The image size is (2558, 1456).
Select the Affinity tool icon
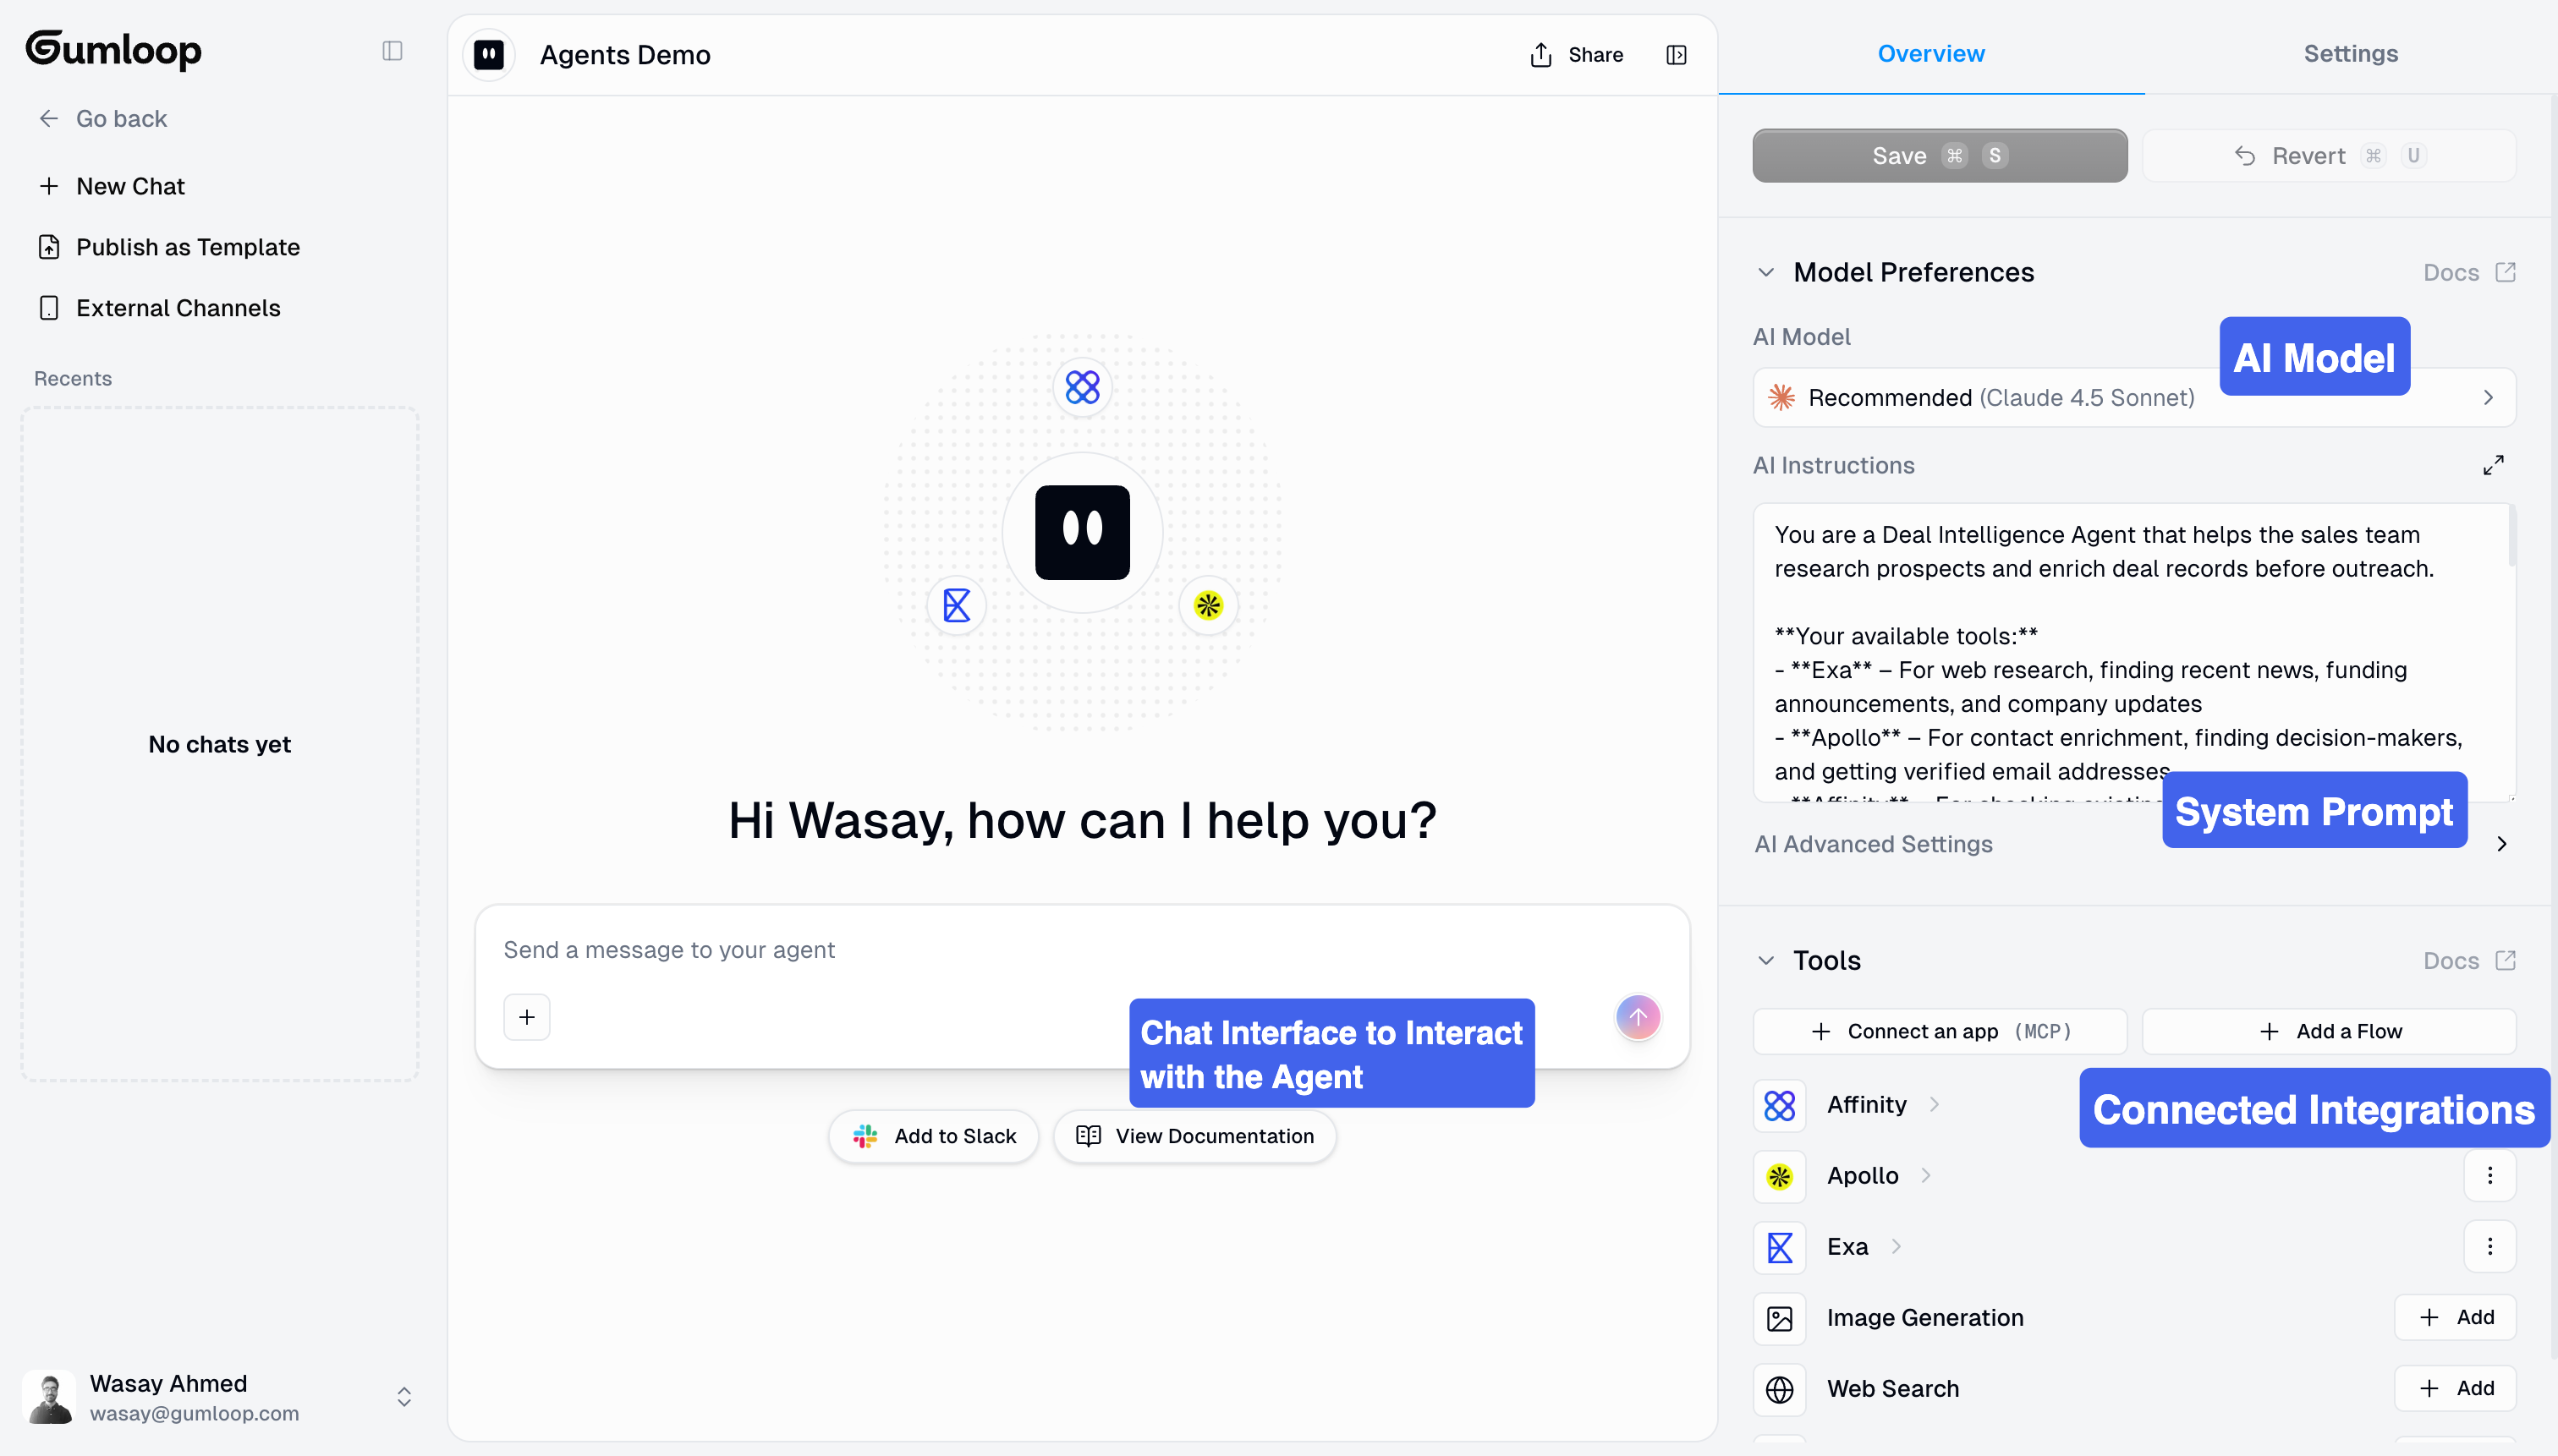[x=1779, y=1104]
